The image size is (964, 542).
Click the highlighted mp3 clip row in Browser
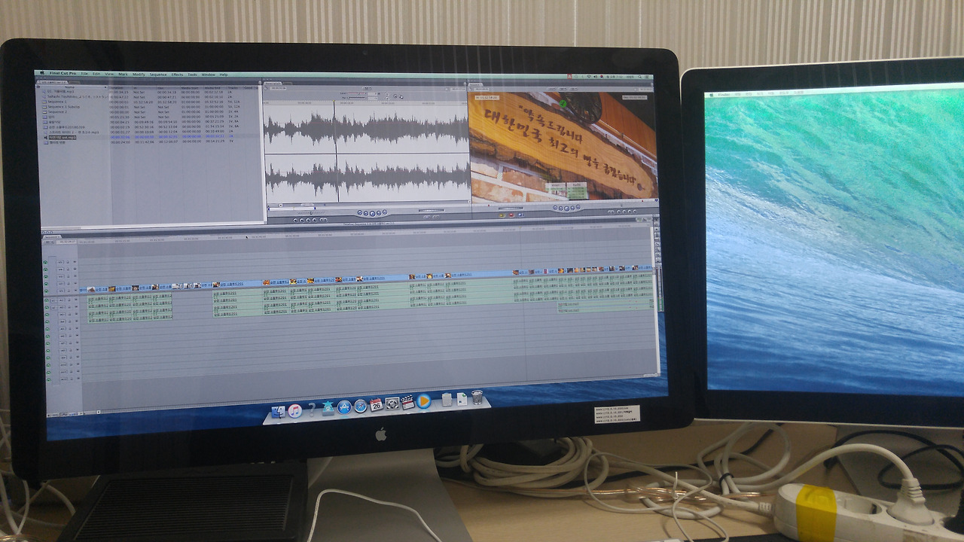point(151,137)
